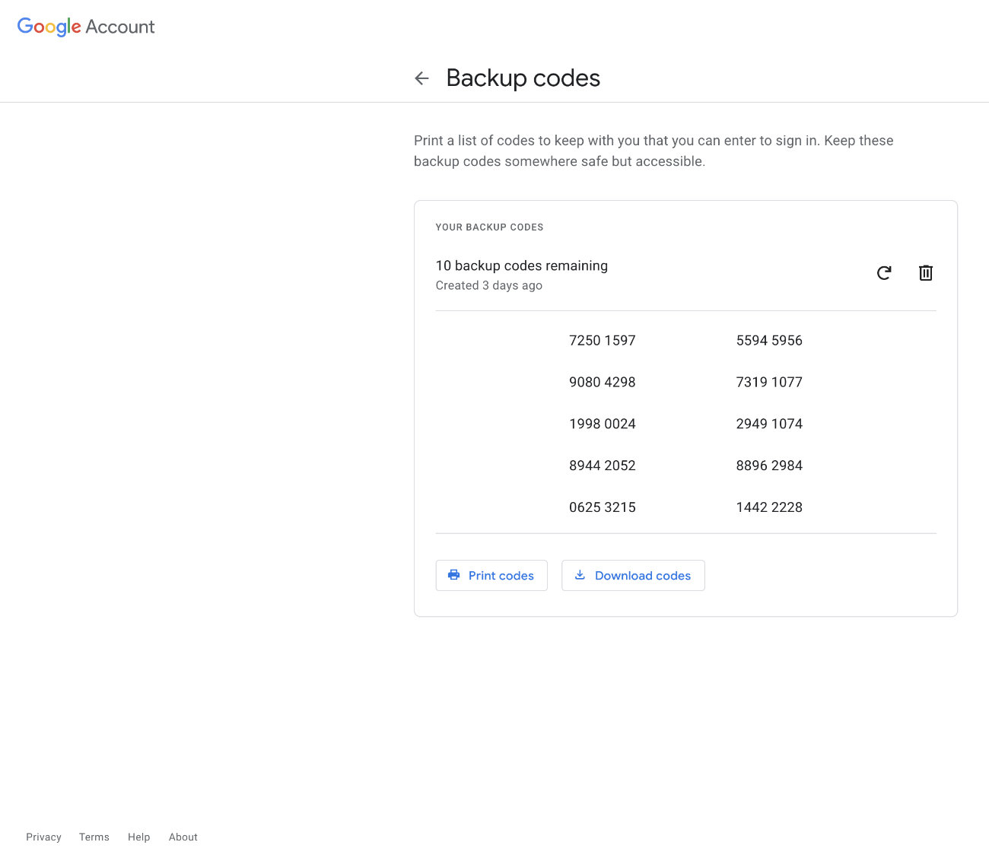989x858 pixels.
Task: Click the Created 3 days ago text
Action: click(489, 285)
